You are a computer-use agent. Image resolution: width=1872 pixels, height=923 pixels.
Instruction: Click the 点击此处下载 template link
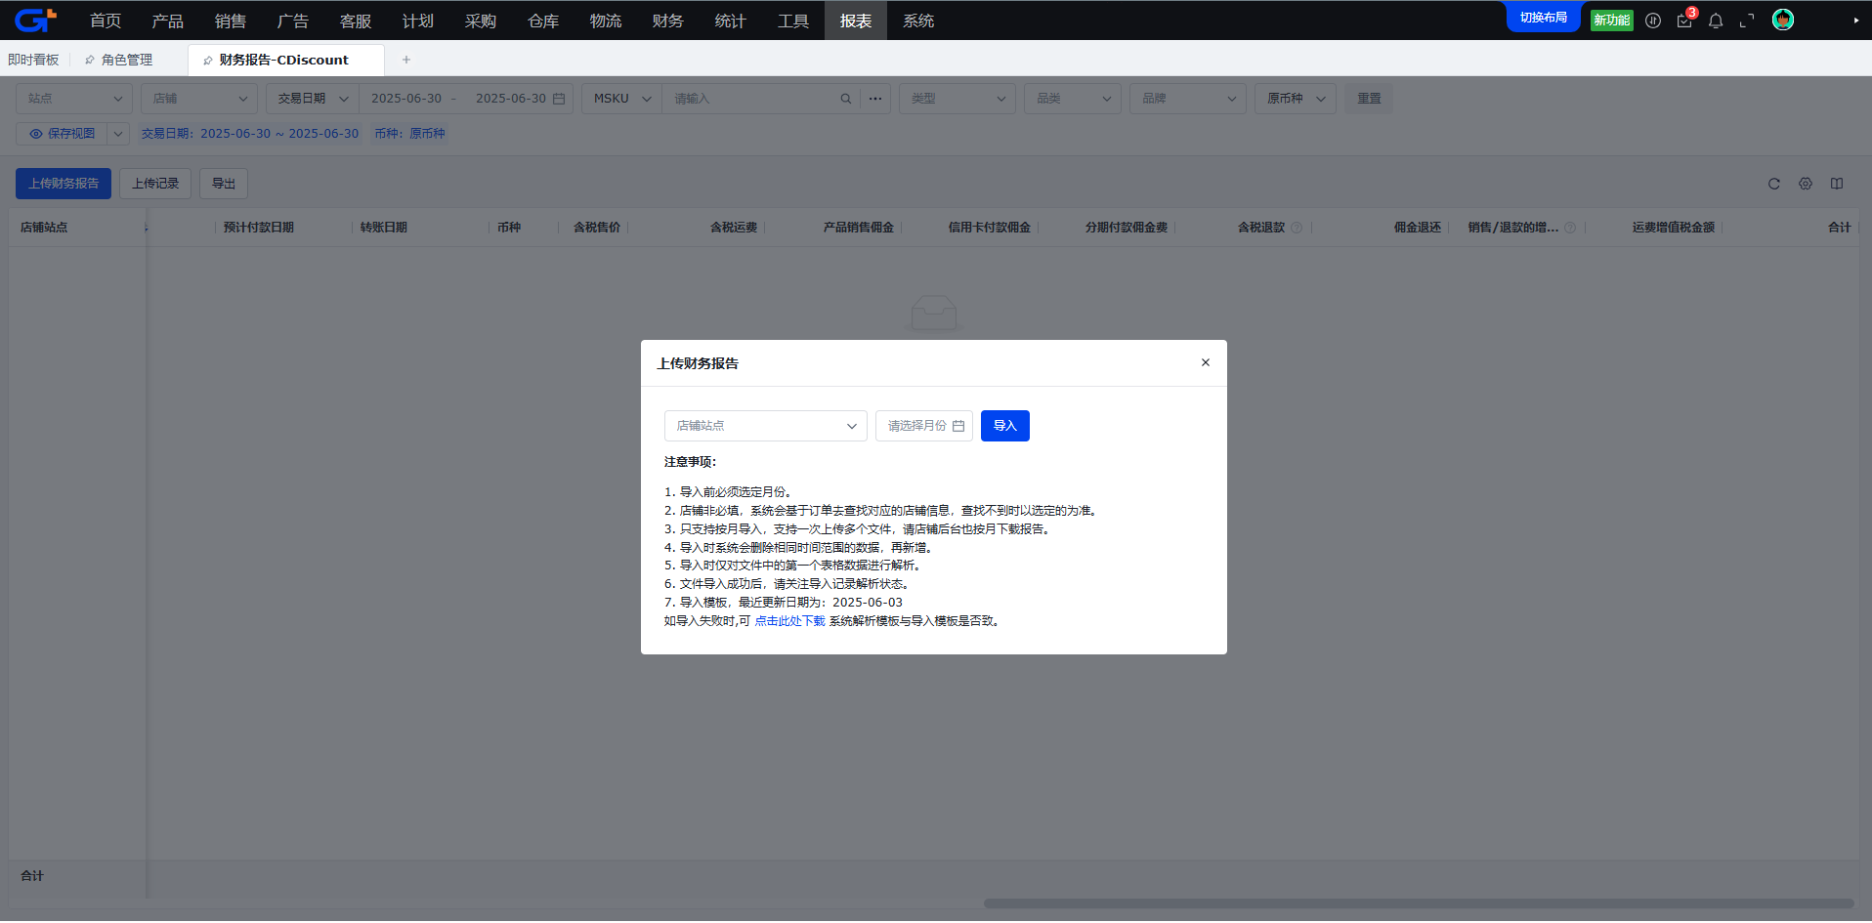(789, 621)
